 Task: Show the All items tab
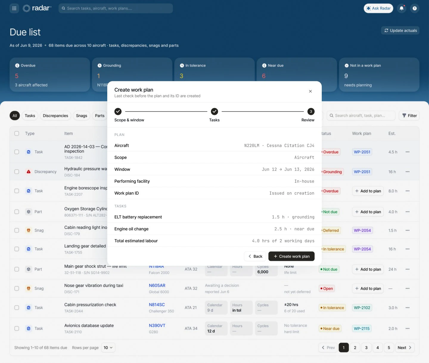(x=15, y=116)
